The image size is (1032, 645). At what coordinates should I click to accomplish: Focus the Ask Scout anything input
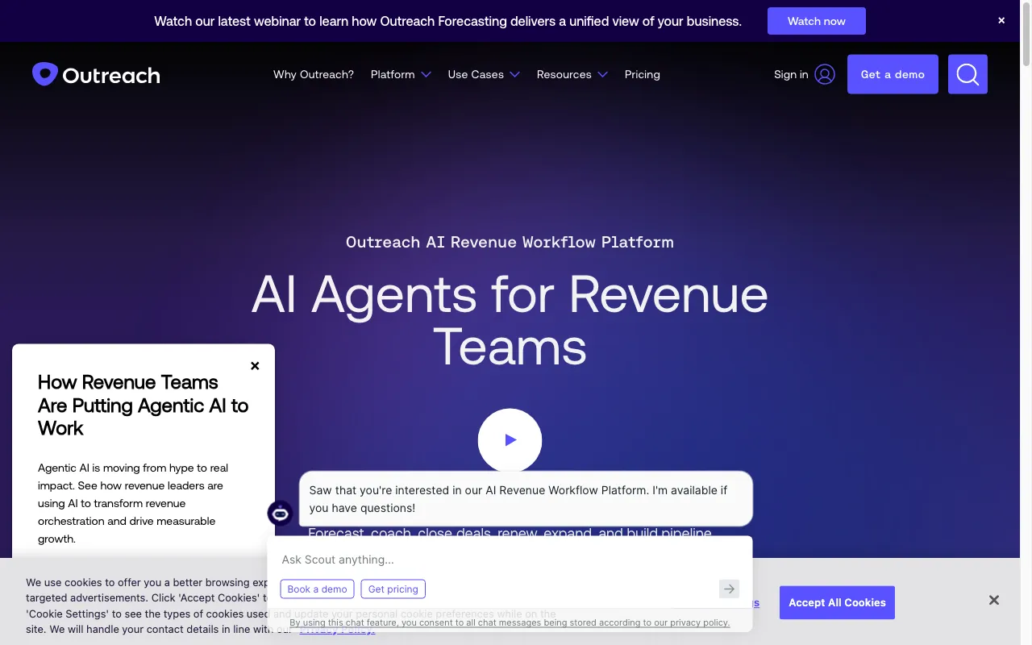[510, 560]
